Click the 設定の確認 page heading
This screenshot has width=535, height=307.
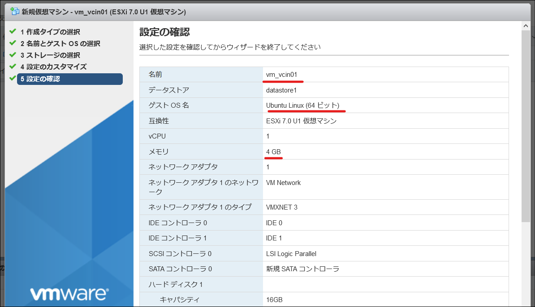pyautogui.click(x=164, y=32)
